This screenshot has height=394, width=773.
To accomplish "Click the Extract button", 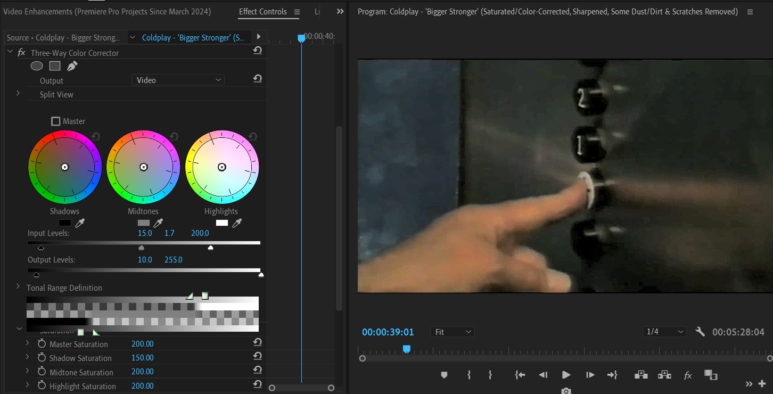I will tap(664, 375).
